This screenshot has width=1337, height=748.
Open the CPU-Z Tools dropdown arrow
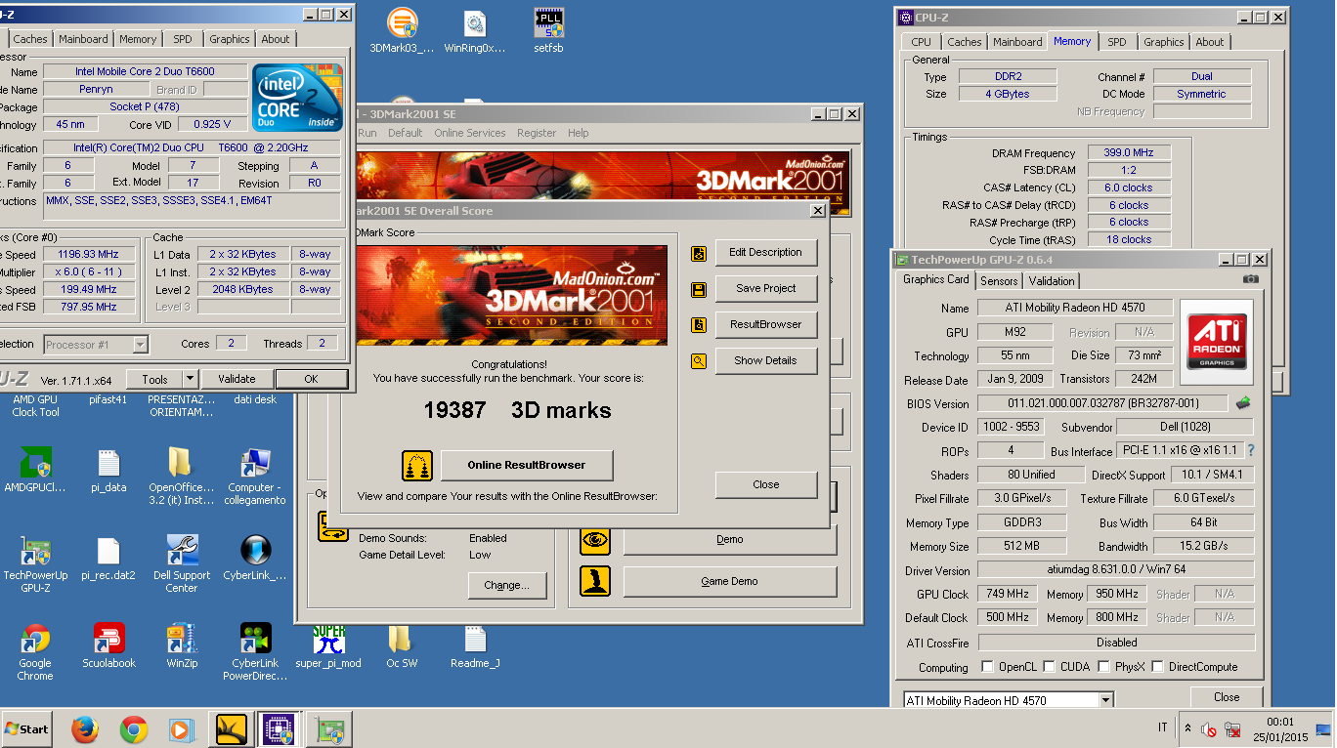click(x=190, y=379)
